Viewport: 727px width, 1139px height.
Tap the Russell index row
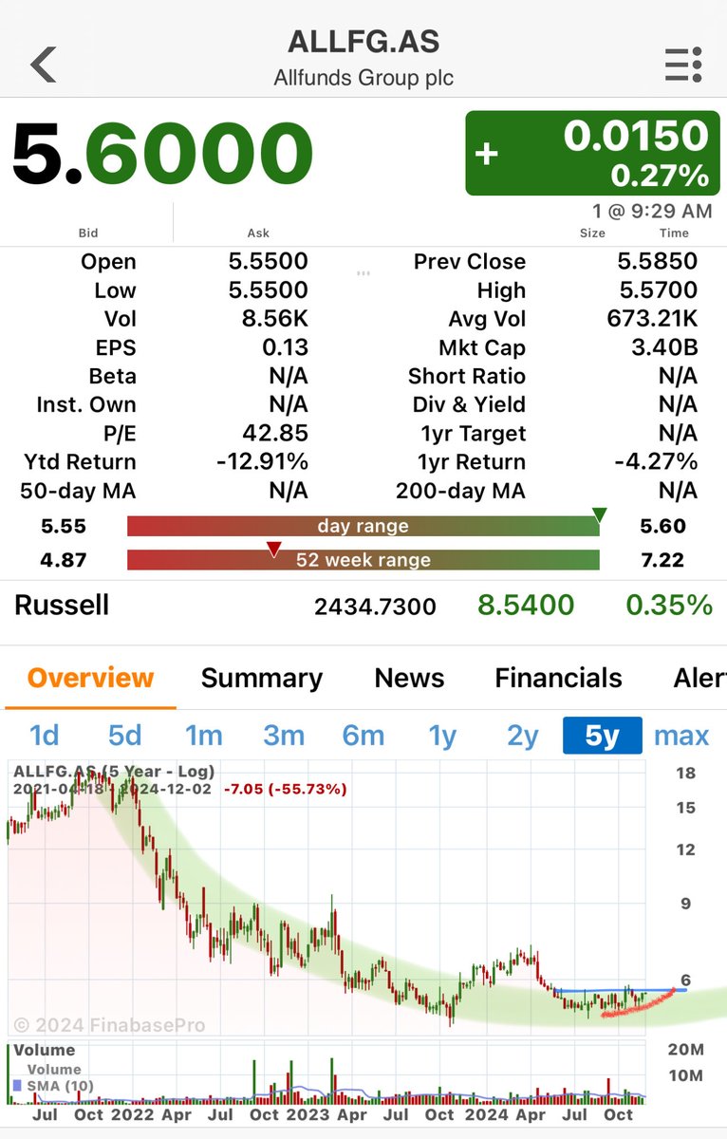tap(363, 606)
